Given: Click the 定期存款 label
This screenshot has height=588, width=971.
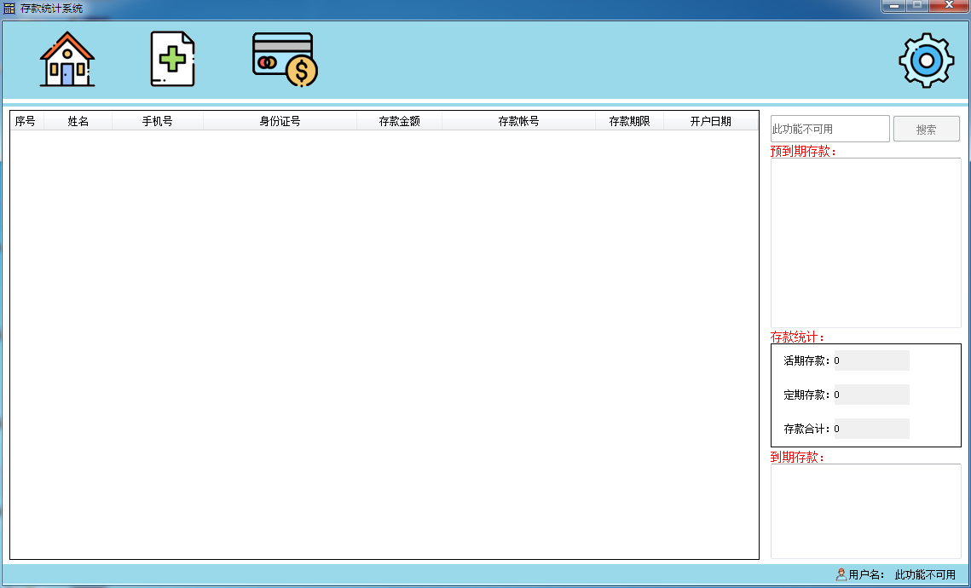Looking at the screenshot, I should [x=807, y=395].
